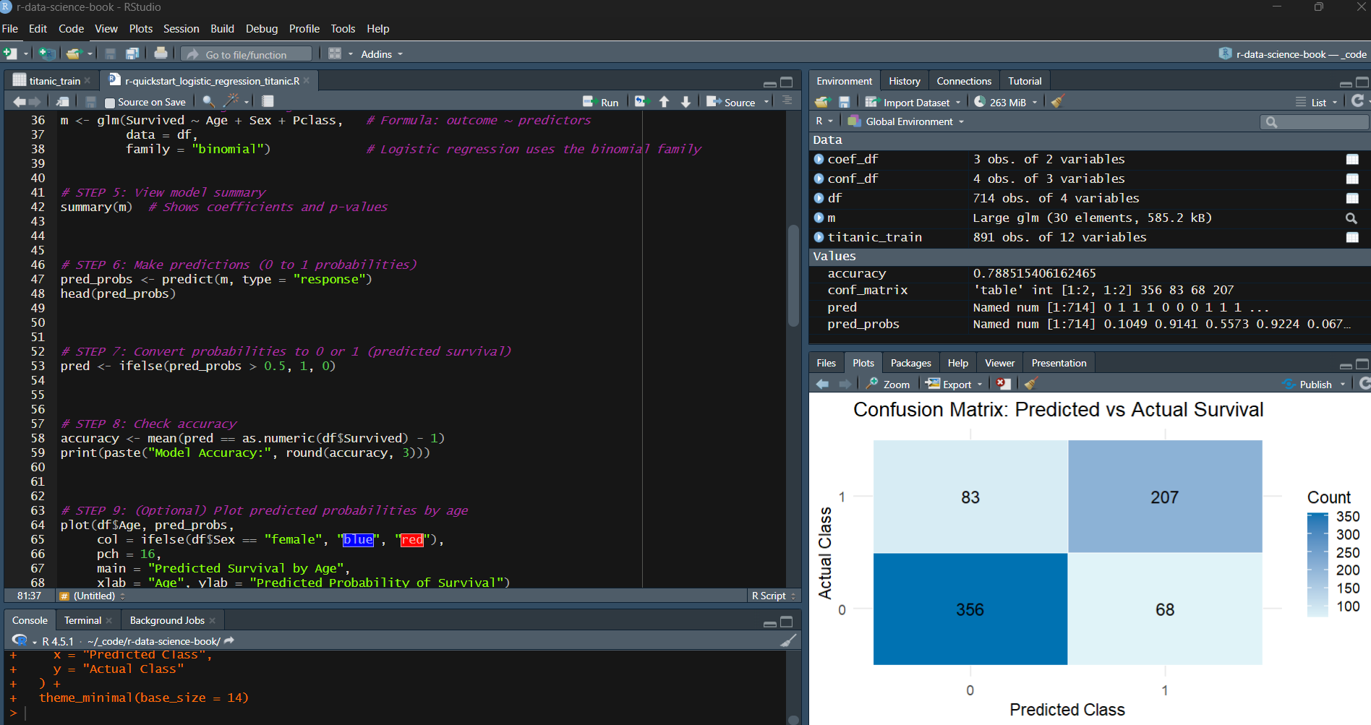Image resolution: width=1371 pixels, height=725 pixels.
Task: View the titanic_train data table icon
Action: pyautogui.click(x=1351, y=237)
